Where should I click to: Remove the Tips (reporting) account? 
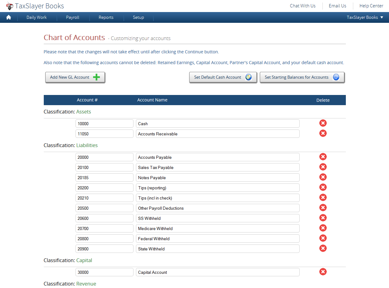click(323, 187)
